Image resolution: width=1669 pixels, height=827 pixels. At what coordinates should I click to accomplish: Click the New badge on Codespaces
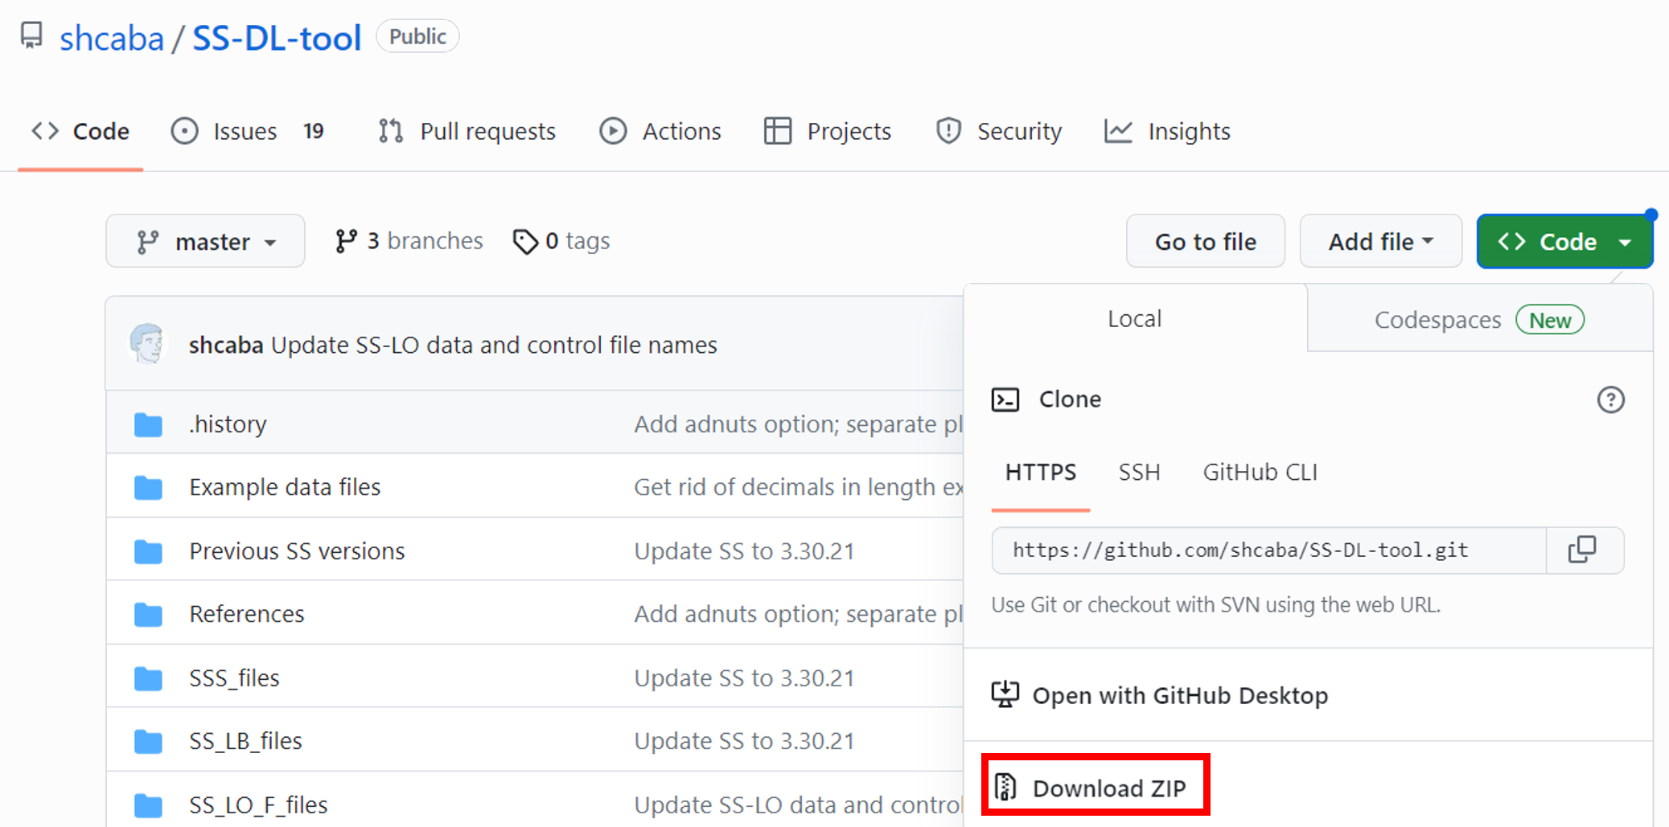coord(1550,320)
